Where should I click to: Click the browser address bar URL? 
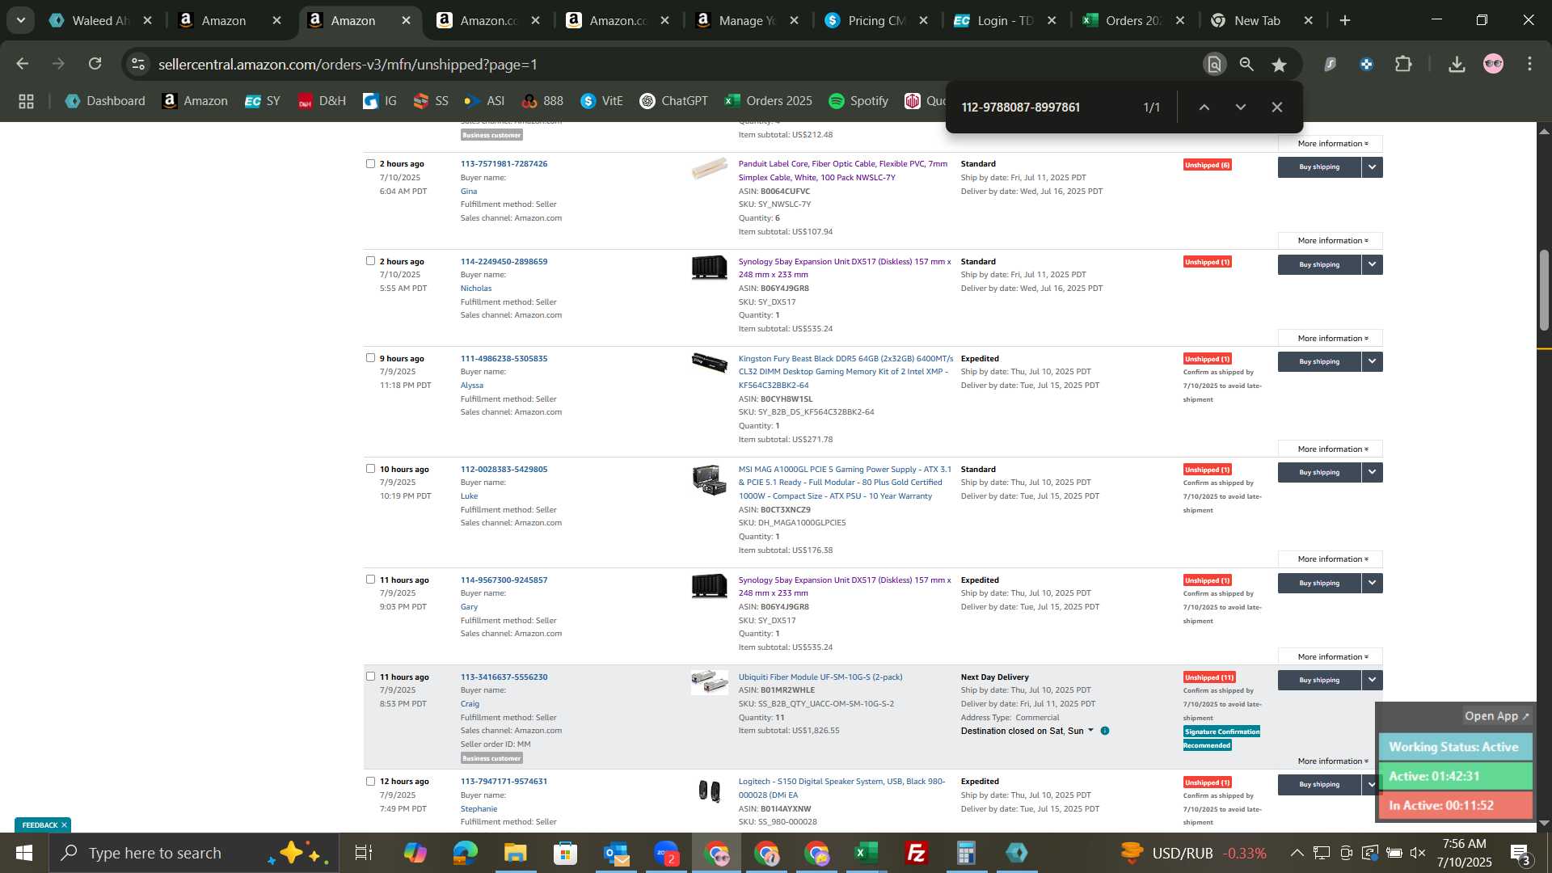(348, 64)
